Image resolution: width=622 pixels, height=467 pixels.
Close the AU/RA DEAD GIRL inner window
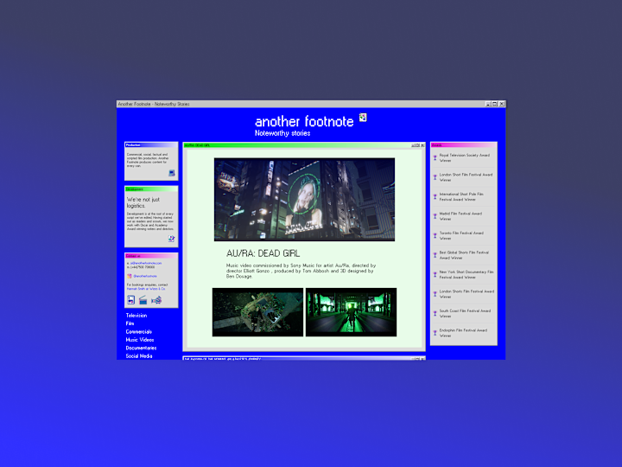(x=422, y=145)
